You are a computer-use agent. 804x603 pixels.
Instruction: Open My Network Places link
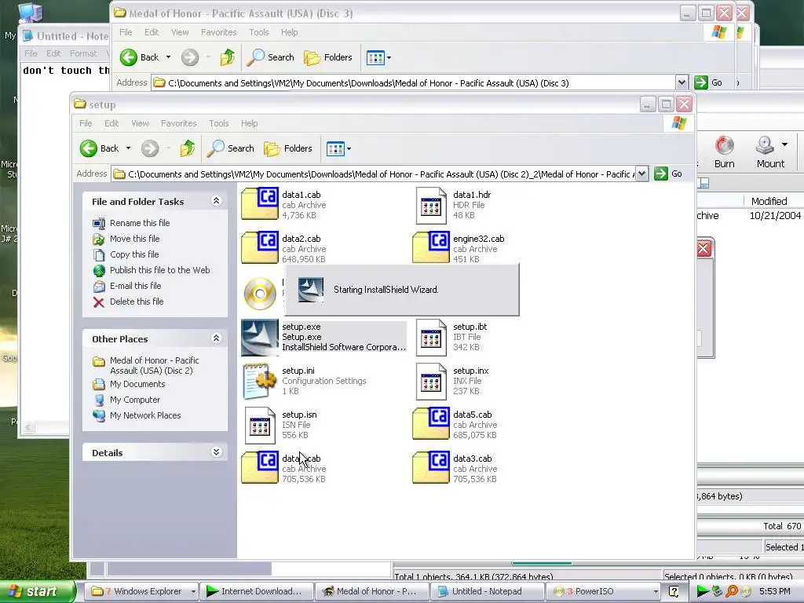tap(145, 416)
